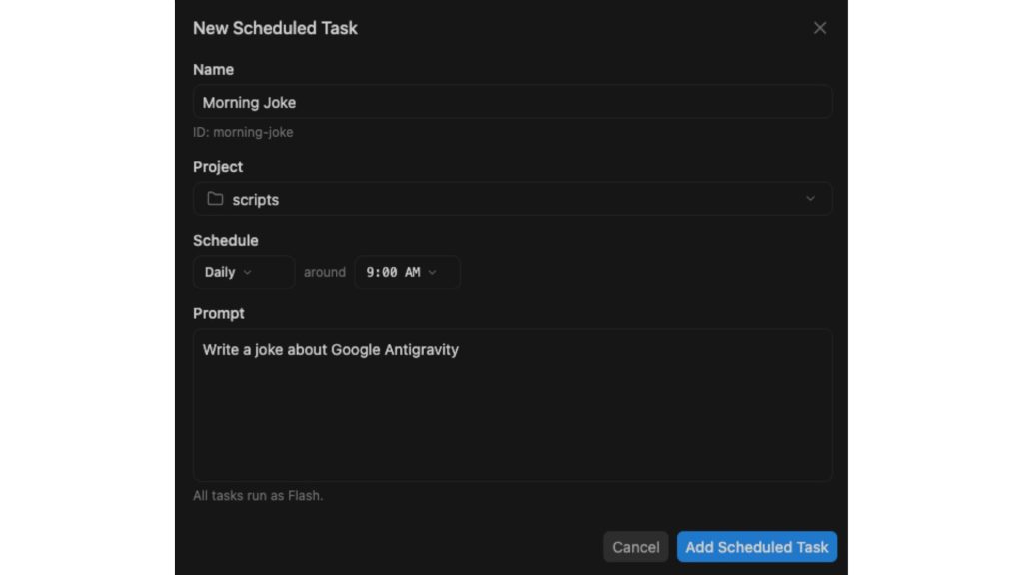
Task: Open the Project dropdown showing scripts
Action: click(x=512, y=199)
